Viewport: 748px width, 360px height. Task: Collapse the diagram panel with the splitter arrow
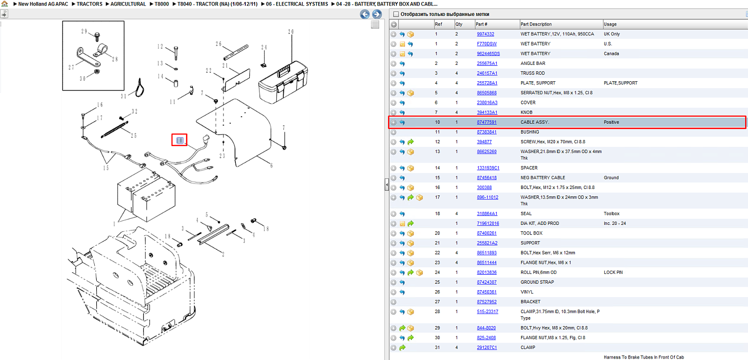point(386,185)
